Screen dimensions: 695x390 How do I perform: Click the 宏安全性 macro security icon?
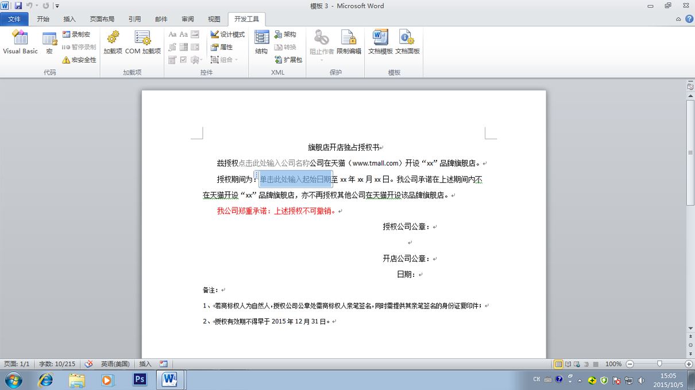pos(79,60)
